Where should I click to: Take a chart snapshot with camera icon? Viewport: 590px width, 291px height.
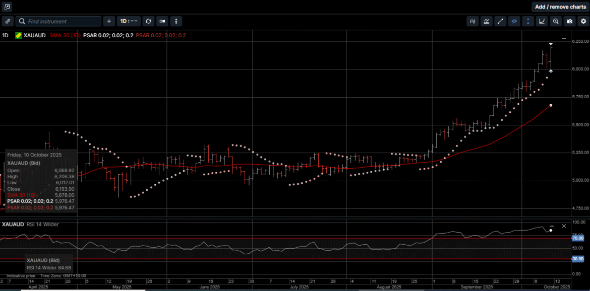pos(569,21)
